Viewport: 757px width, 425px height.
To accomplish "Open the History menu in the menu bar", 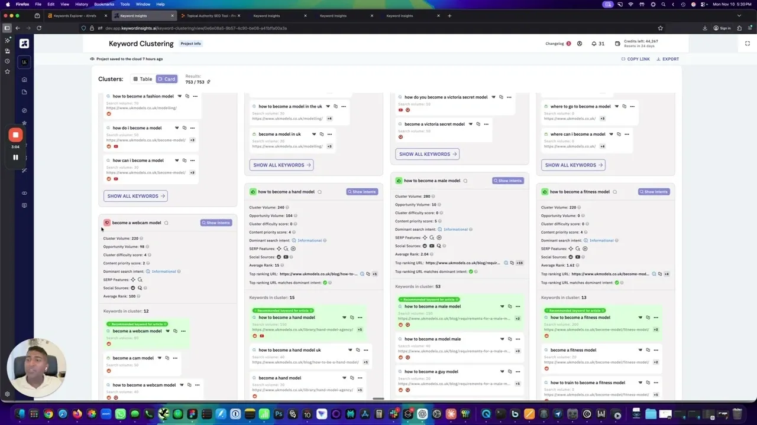I will [x=82, y=4].
